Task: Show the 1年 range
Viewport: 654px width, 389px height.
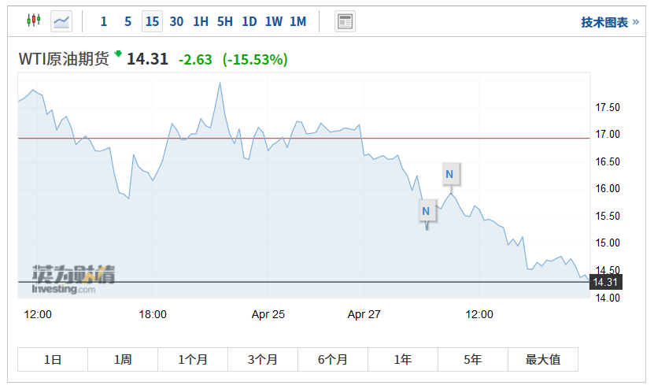Action: point(402,359)
